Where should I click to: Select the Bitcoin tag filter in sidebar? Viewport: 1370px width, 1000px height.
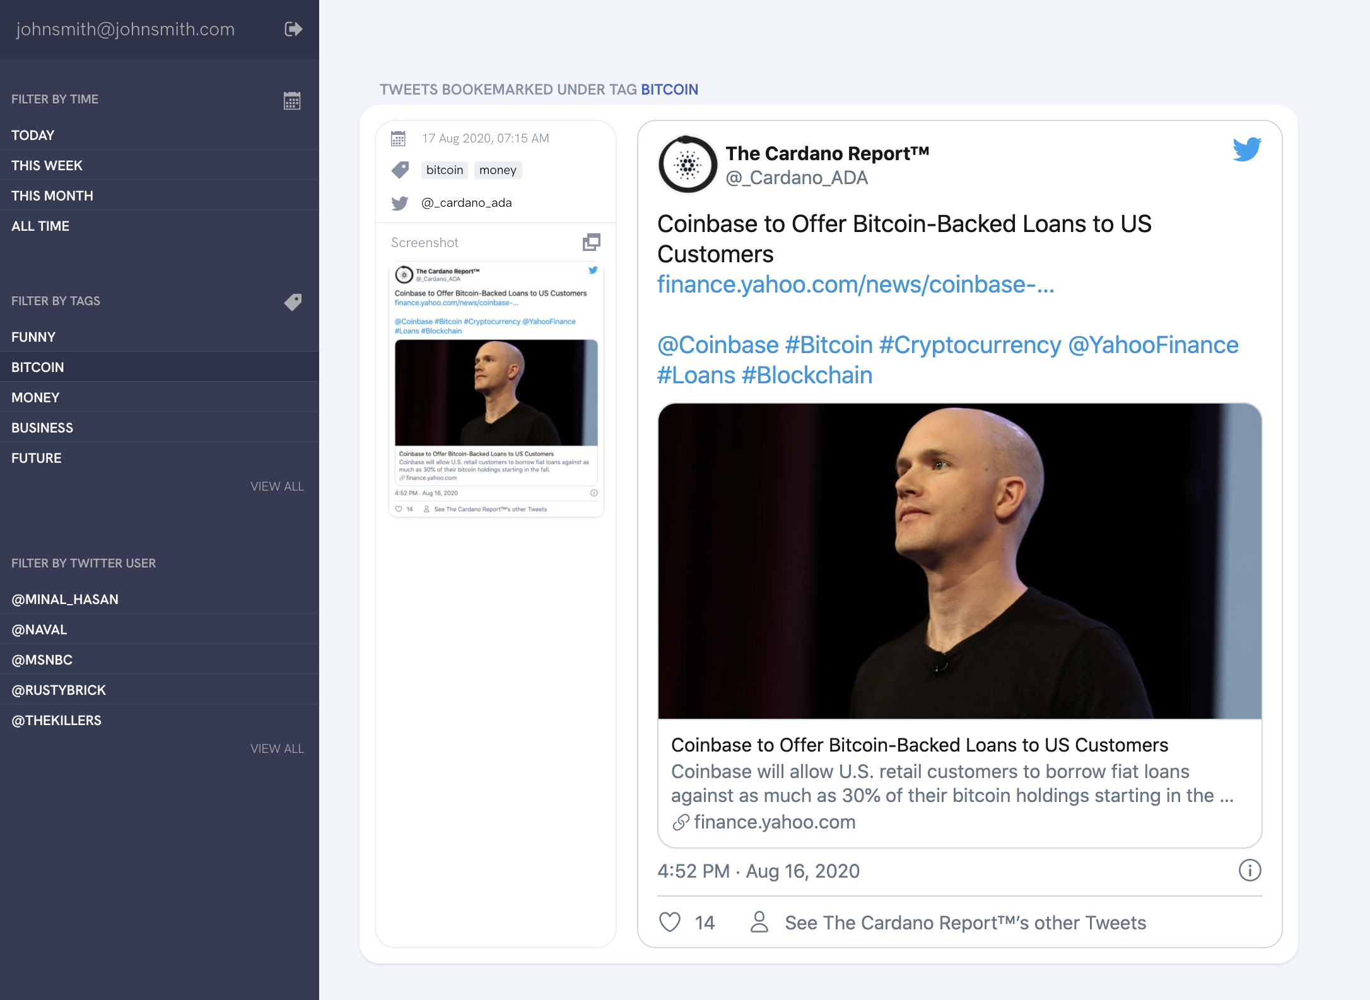click(x=160, y=367)
